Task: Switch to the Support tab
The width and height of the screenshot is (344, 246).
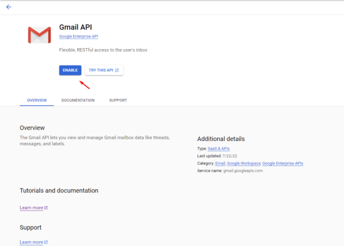Action: [x=118, y=100]
